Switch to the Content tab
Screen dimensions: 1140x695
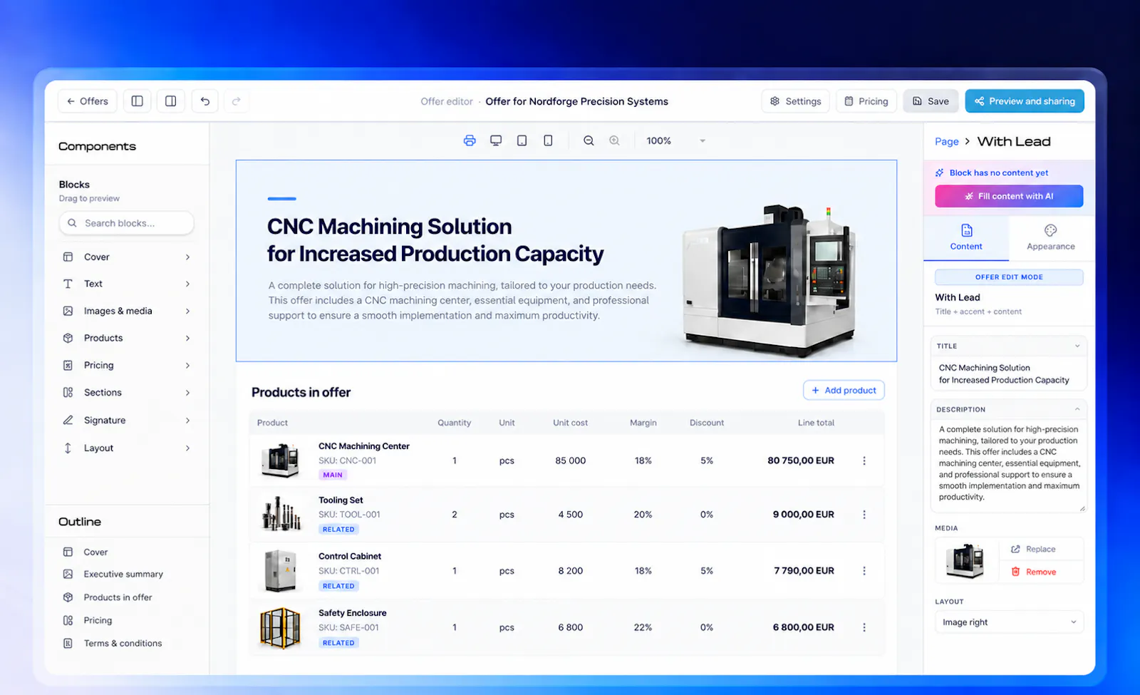point(966,237)
